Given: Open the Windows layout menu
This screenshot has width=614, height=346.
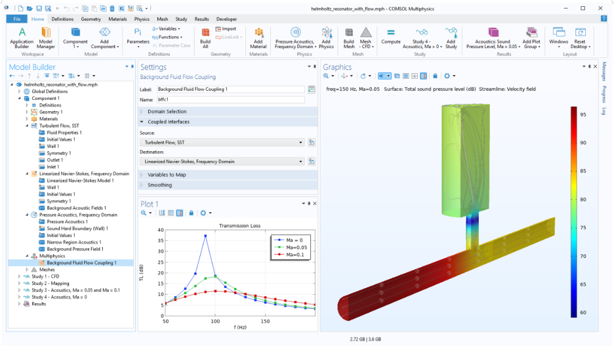Looking at the screenshot, I should click(x=559, y=37).
